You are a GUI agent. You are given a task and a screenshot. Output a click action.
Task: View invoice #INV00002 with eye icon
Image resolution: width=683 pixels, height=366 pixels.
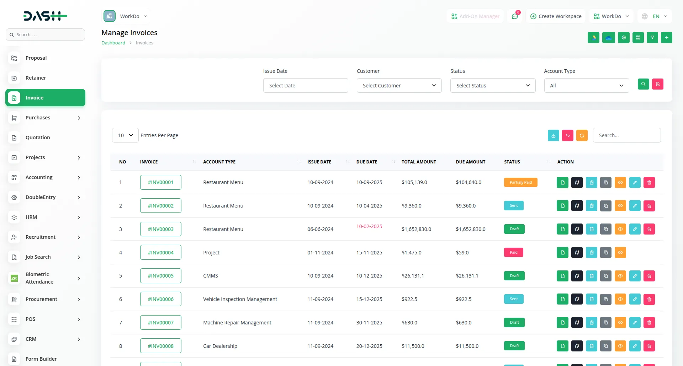click(x=620, y=206)
